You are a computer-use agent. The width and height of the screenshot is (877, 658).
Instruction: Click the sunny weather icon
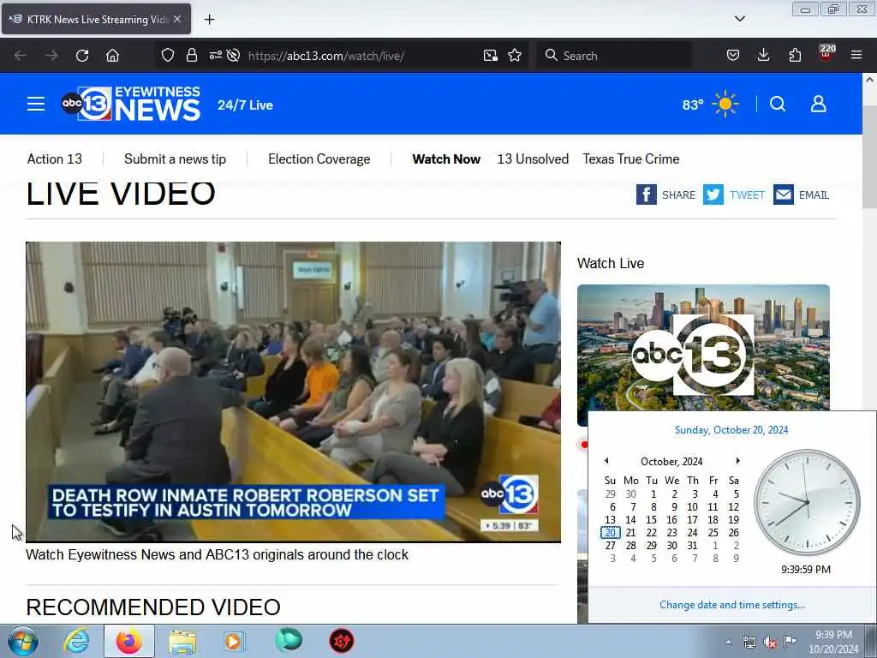coord(725,104)
